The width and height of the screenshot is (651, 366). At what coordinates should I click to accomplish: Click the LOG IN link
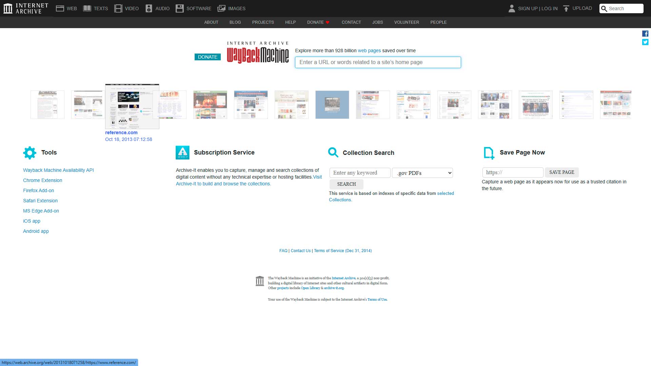point(550,8)
